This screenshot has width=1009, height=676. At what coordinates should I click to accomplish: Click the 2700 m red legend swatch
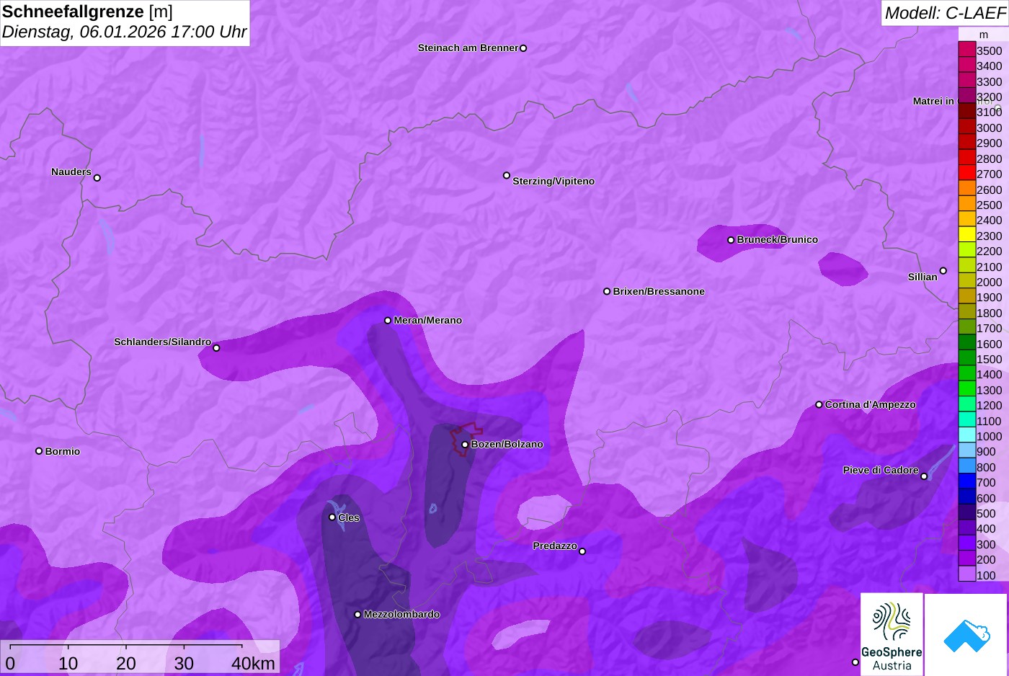(x=966, y=173)
